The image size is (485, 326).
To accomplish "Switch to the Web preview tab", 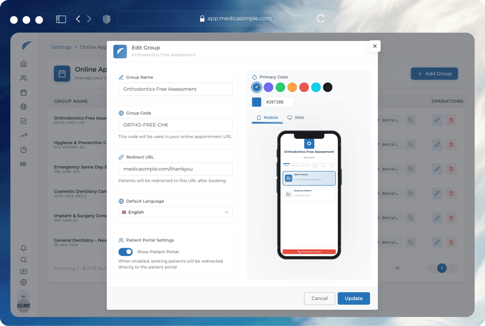I will [x=296, y=118].
